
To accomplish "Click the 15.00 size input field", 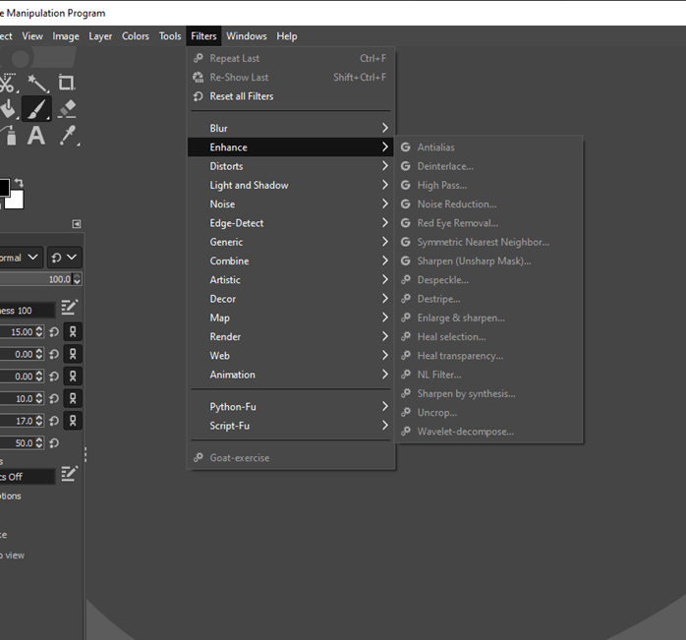I will (x=18, y=332).
